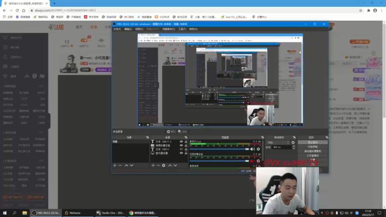Adjust the mic/Aux volume slider in the mixer
Viewport: 386px width, 217px height.
(220, 149)
